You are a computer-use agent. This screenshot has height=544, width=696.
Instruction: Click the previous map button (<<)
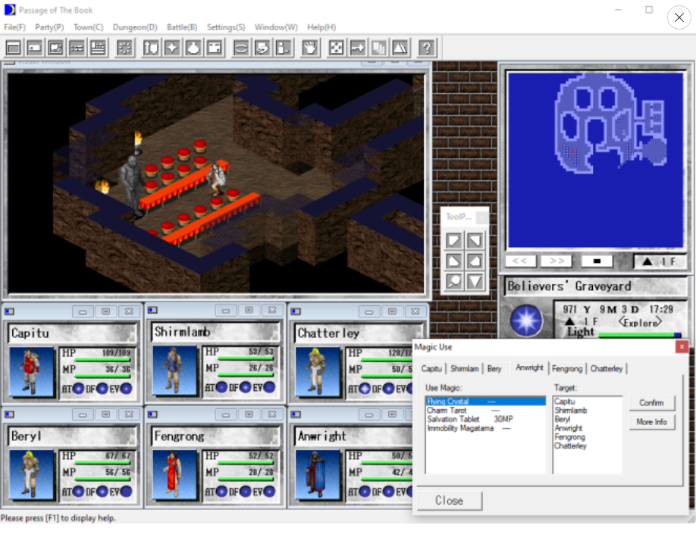519,261
